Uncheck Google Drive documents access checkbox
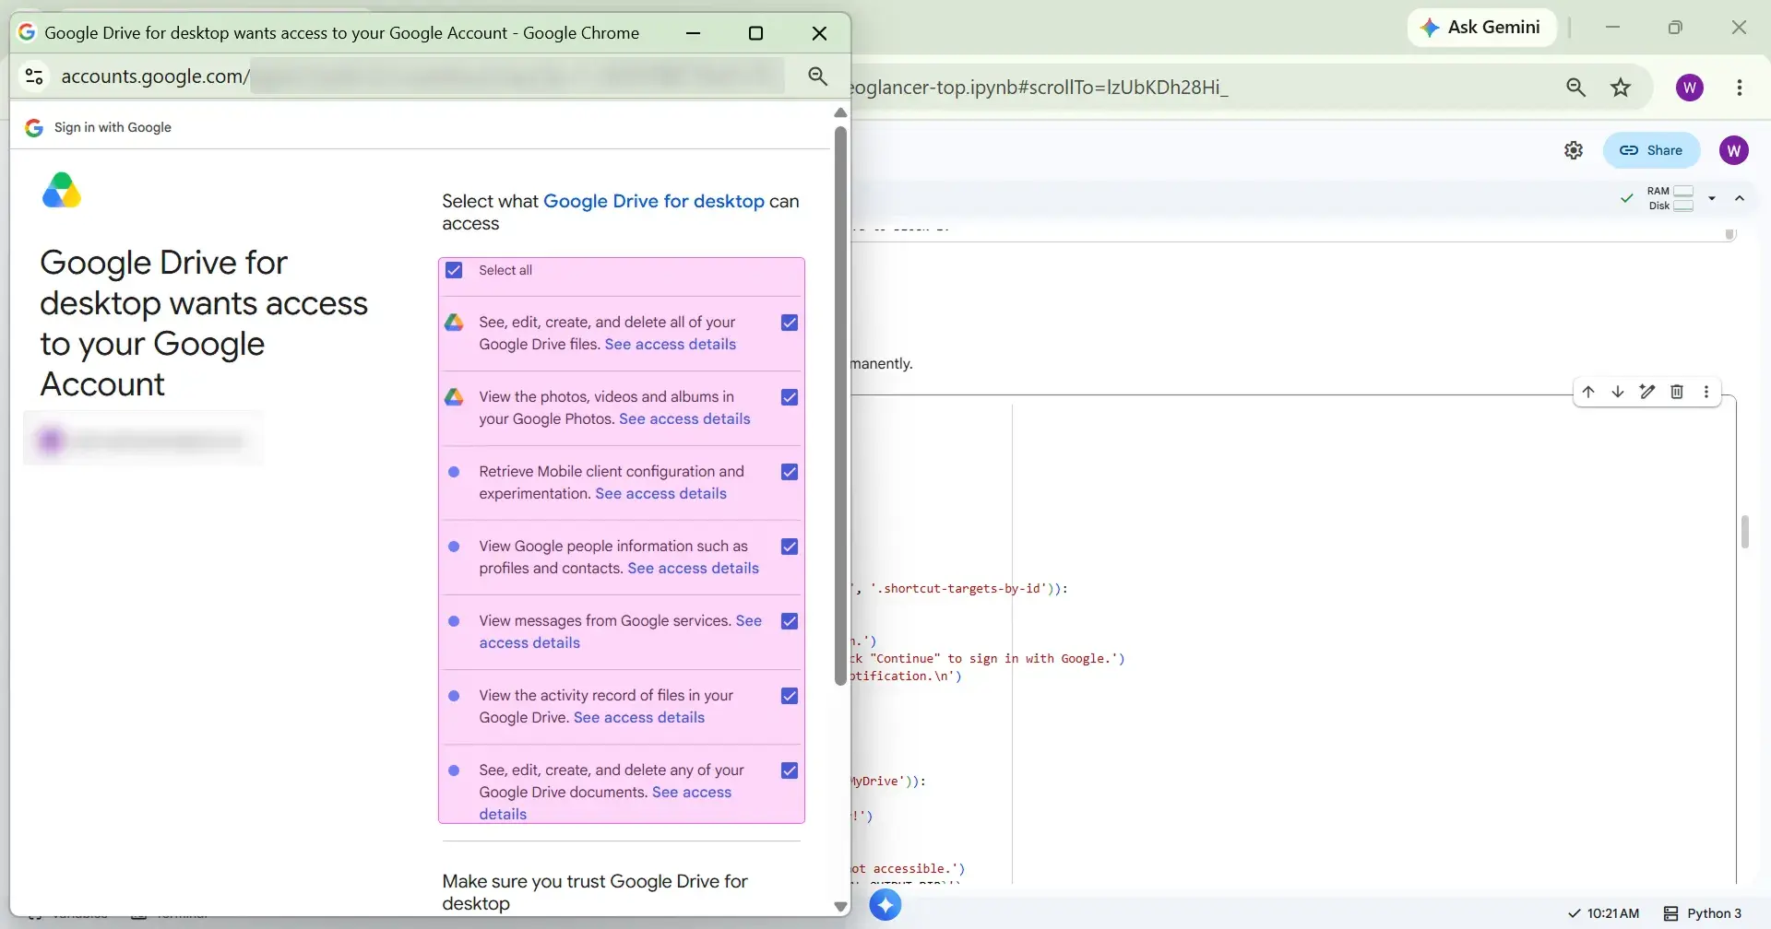Viewport: 1771px width, 929px height. 790,770
